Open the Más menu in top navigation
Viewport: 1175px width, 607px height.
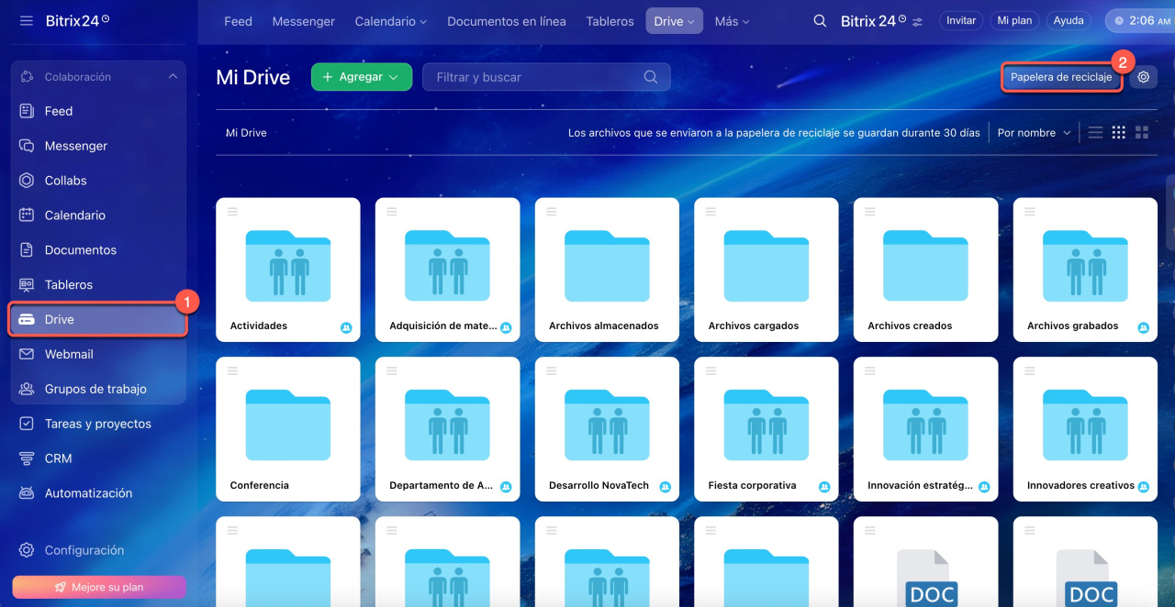732,21
